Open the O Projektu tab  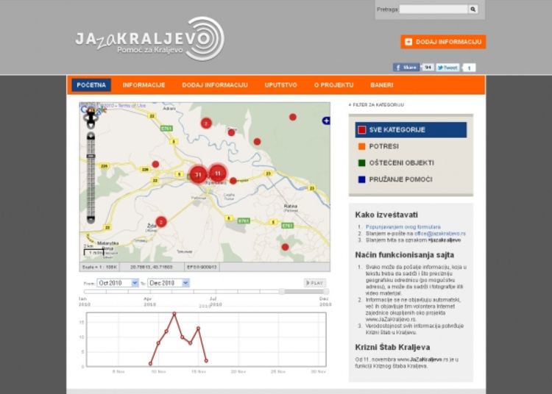[x=333, y=85]
